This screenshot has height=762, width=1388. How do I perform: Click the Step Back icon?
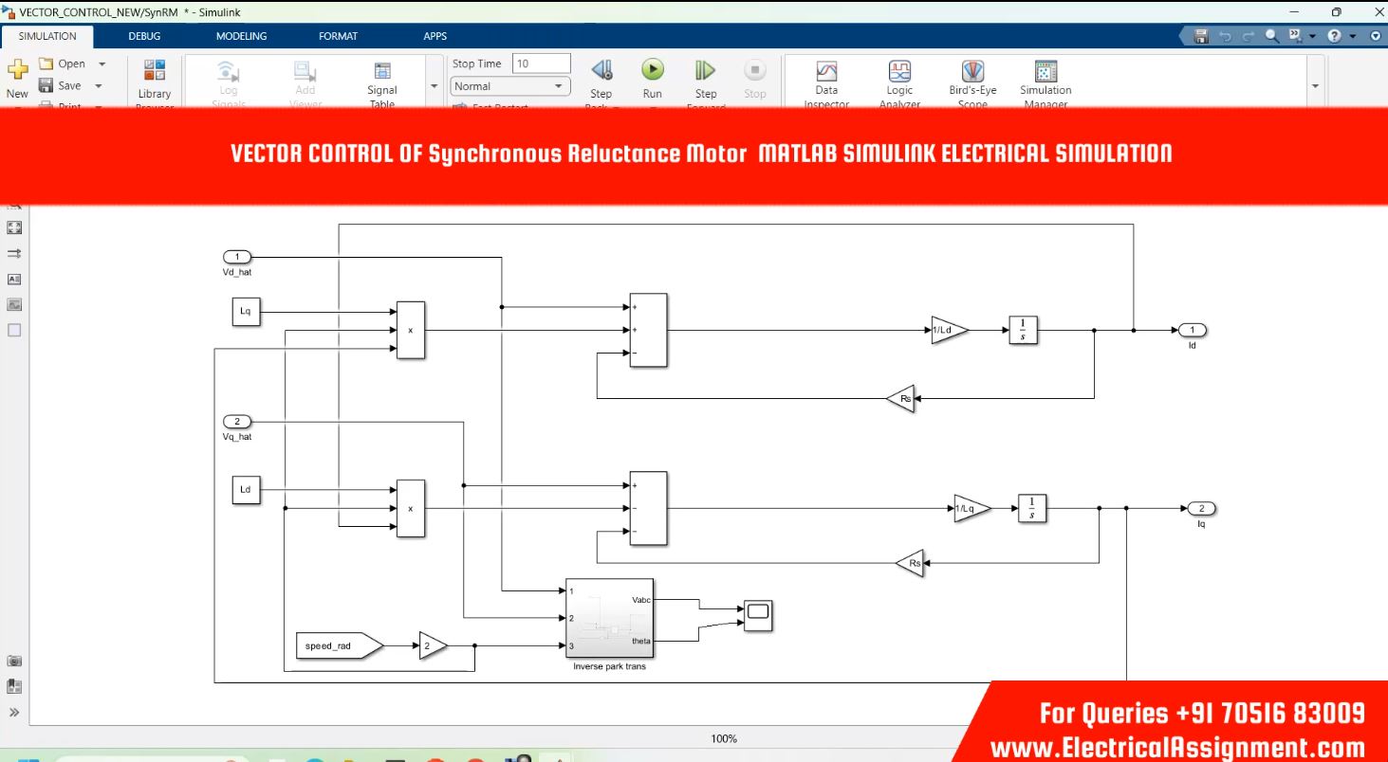601,71
